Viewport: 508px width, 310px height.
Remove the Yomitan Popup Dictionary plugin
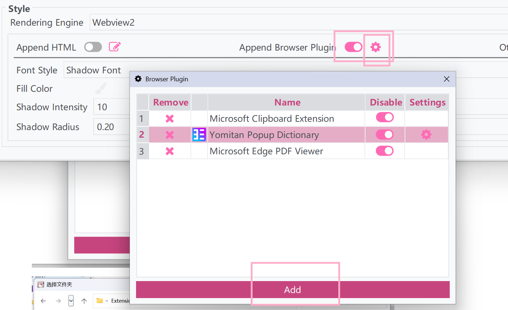point(170,135)
